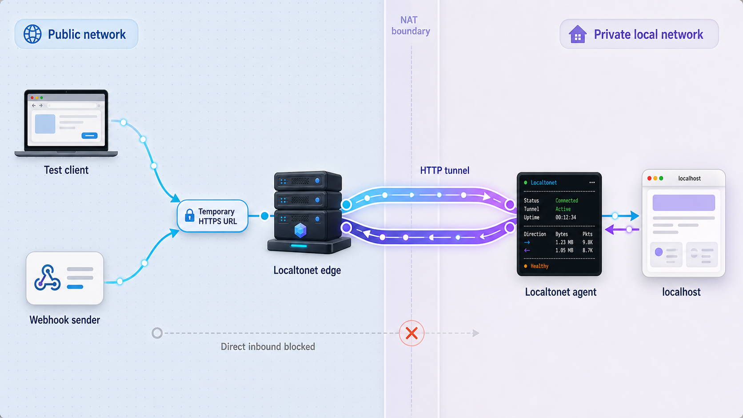The image size is (743, 418).
Task: Click the blue arrow entering localhost window
Action: point(621,216)
